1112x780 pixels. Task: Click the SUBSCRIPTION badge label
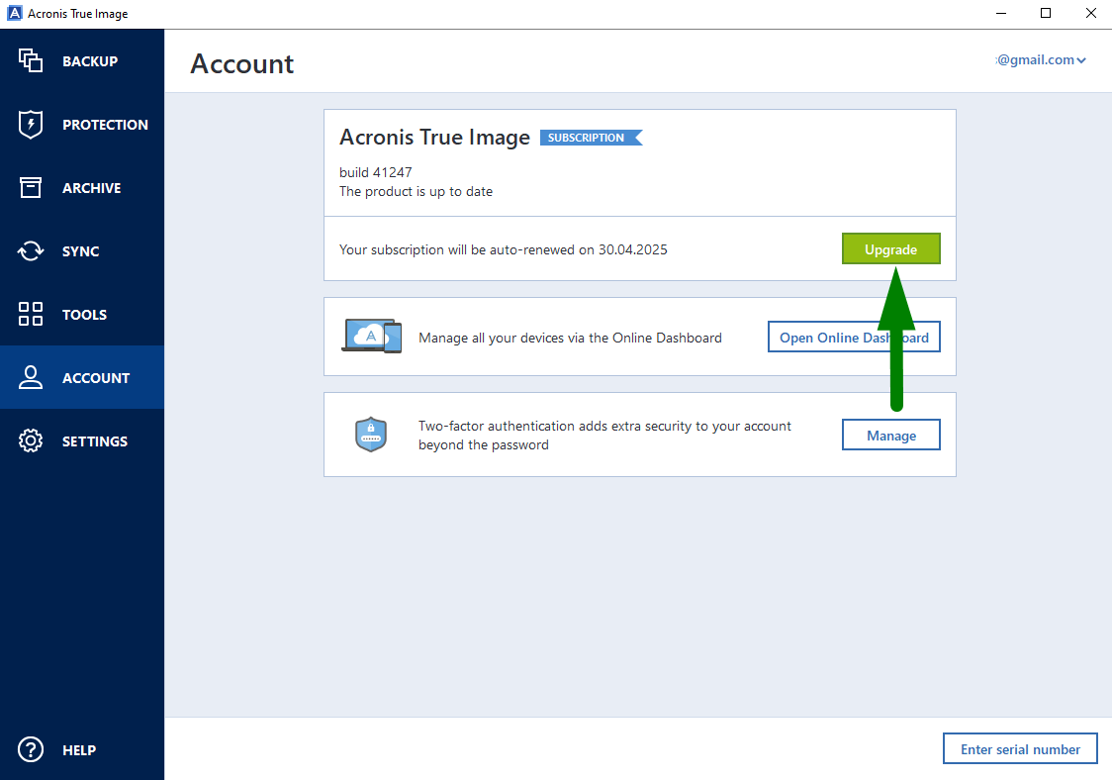coord(588,138)
